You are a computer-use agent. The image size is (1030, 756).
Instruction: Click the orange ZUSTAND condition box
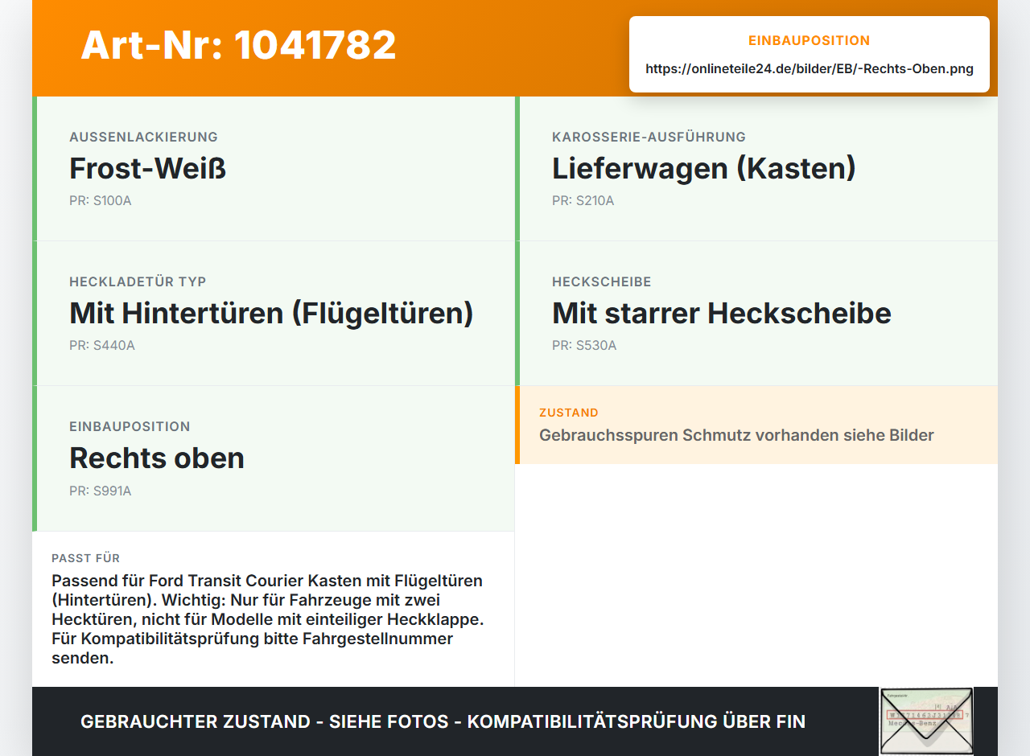pyautogui.click(x=756, y=425)
